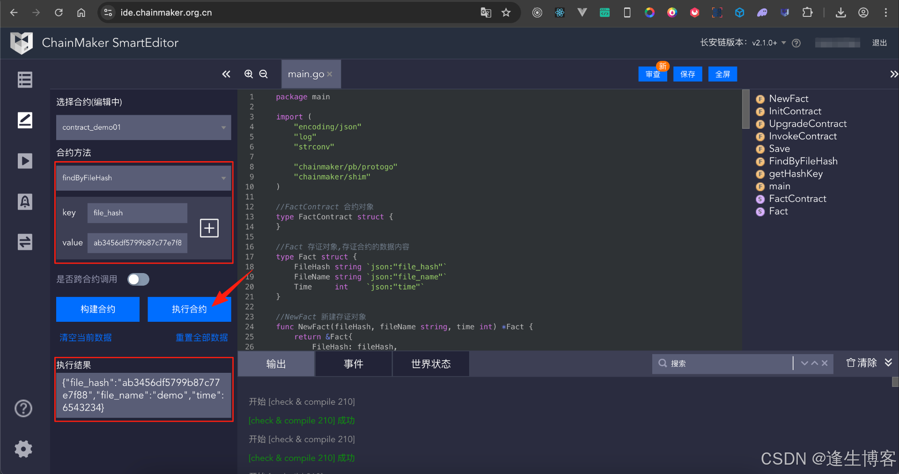Open the help question mark in sidebar
Image resolution: width=899 pixels, height=474 pixels.
pyautogui.click(x=23, y=408)
